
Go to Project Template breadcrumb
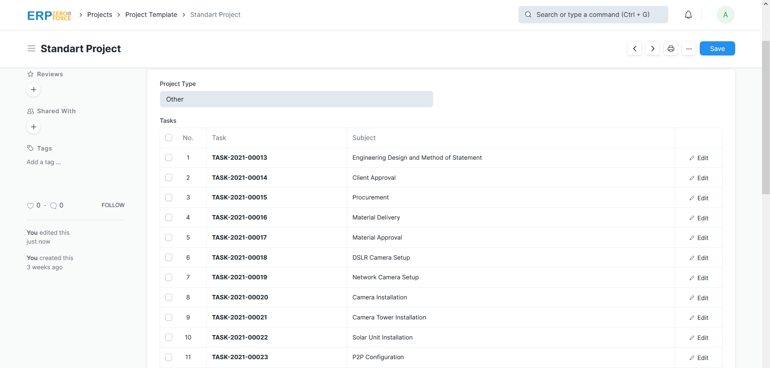(151, 14)
